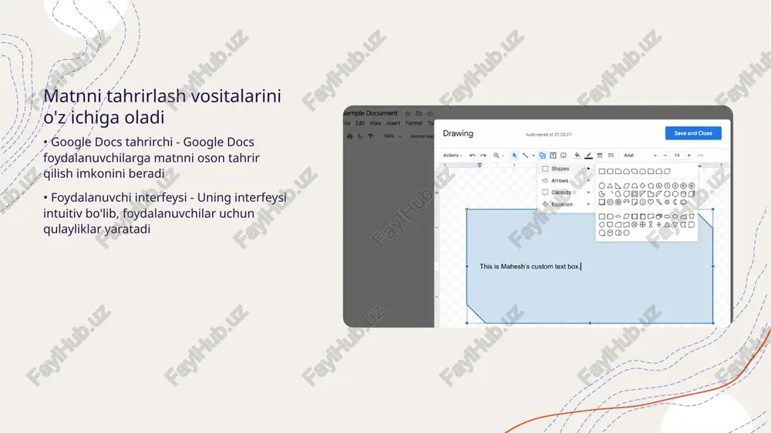Star the Sample Document

pos(408,113)
